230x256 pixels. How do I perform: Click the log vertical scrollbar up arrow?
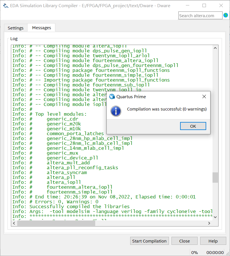[x=215, y=48]
